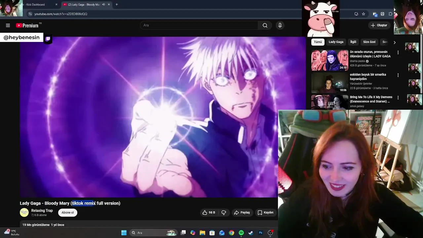Image resolution: width=423 pixels, height=238 pixels.
Task: Switch to the Kick Dashboard browser tab
Action: pyautogui.click(x=39, y=5)
